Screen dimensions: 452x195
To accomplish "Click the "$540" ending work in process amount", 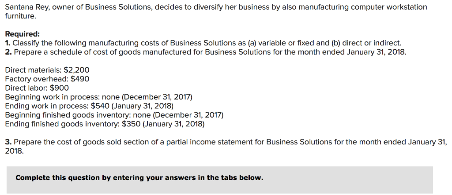I will [100, 106].
